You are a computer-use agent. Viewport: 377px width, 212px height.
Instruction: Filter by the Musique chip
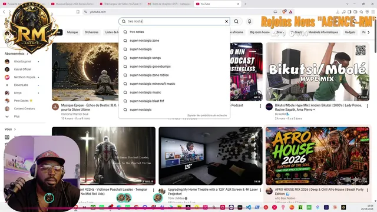pos(72,32)
